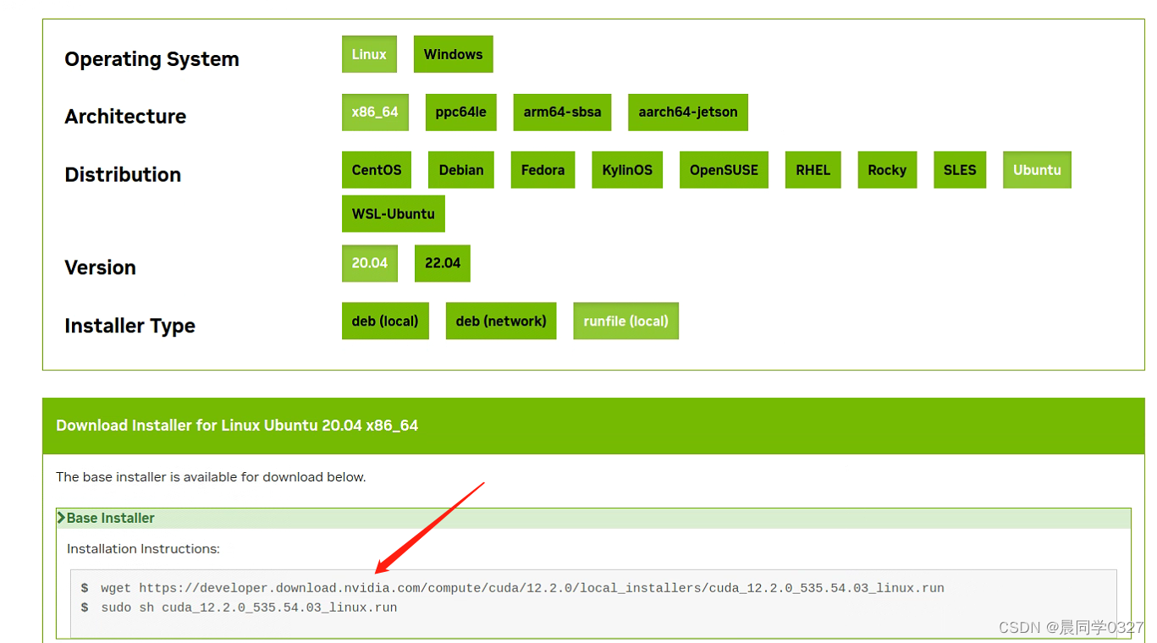This screenshot has height=643, width=1157.
Task: Choose runfile (local) installer type
Action: (625, 321)
